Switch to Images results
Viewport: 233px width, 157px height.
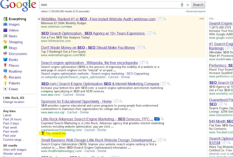tap(14, 24)
